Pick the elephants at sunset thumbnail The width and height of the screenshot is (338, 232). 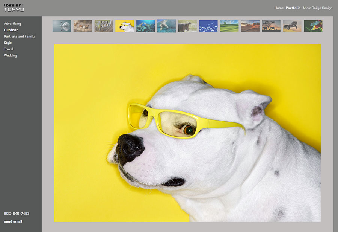tap(271, 26)
